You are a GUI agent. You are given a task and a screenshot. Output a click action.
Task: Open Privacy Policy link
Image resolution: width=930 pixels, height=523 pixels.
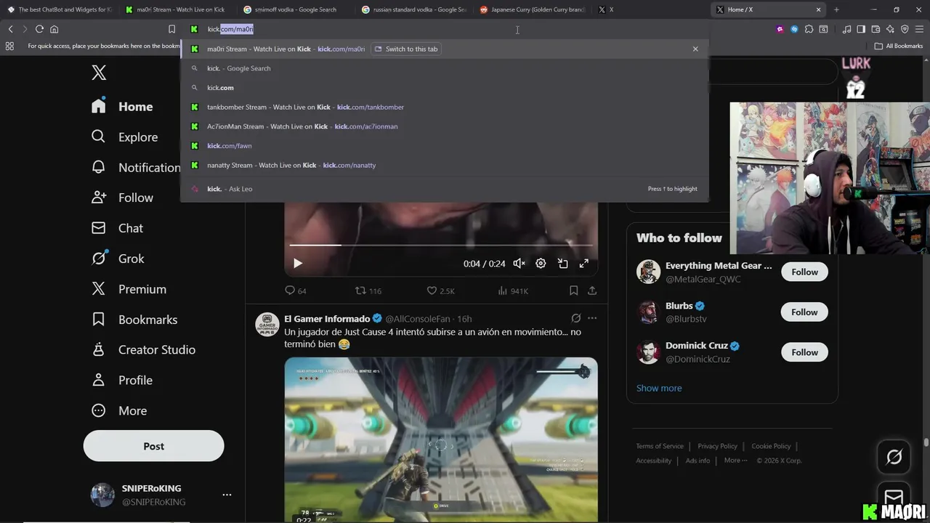pos(717,446)
